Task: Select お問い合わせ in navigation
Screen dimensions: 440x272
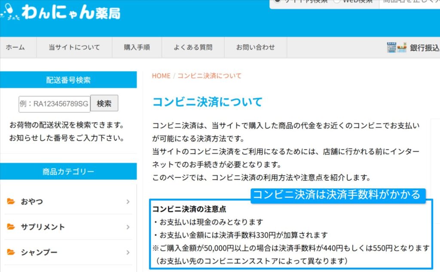Action: click(x=256, y=47)
